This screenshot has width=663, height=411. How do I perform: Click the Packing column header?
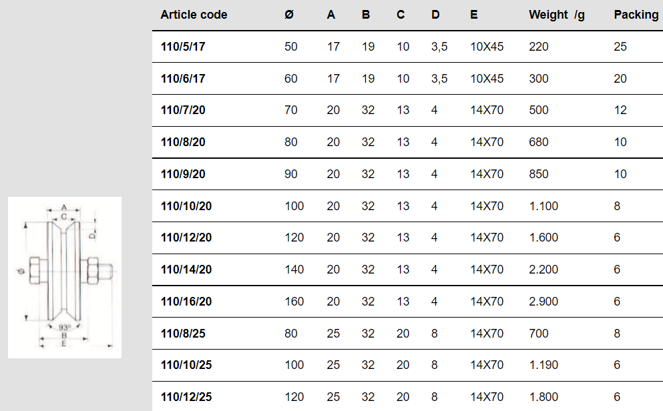pos(636,15)
